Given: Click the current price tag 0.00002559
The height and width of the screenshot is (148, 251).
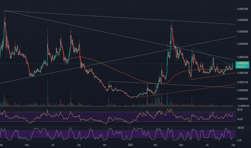Looking at the screenshot, I should click(x=243, y=64).
